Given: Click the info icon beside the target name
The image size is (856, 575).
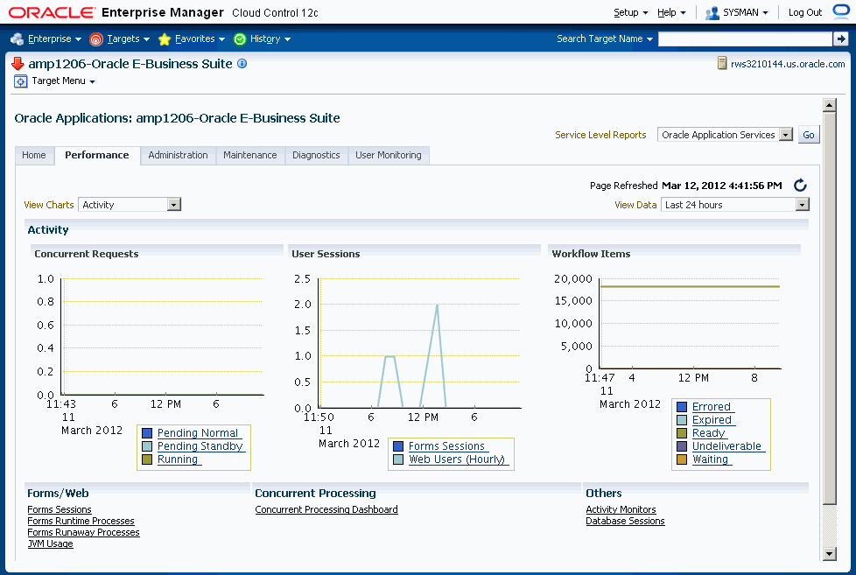Looking at the screenshot, I should (242, 63).
